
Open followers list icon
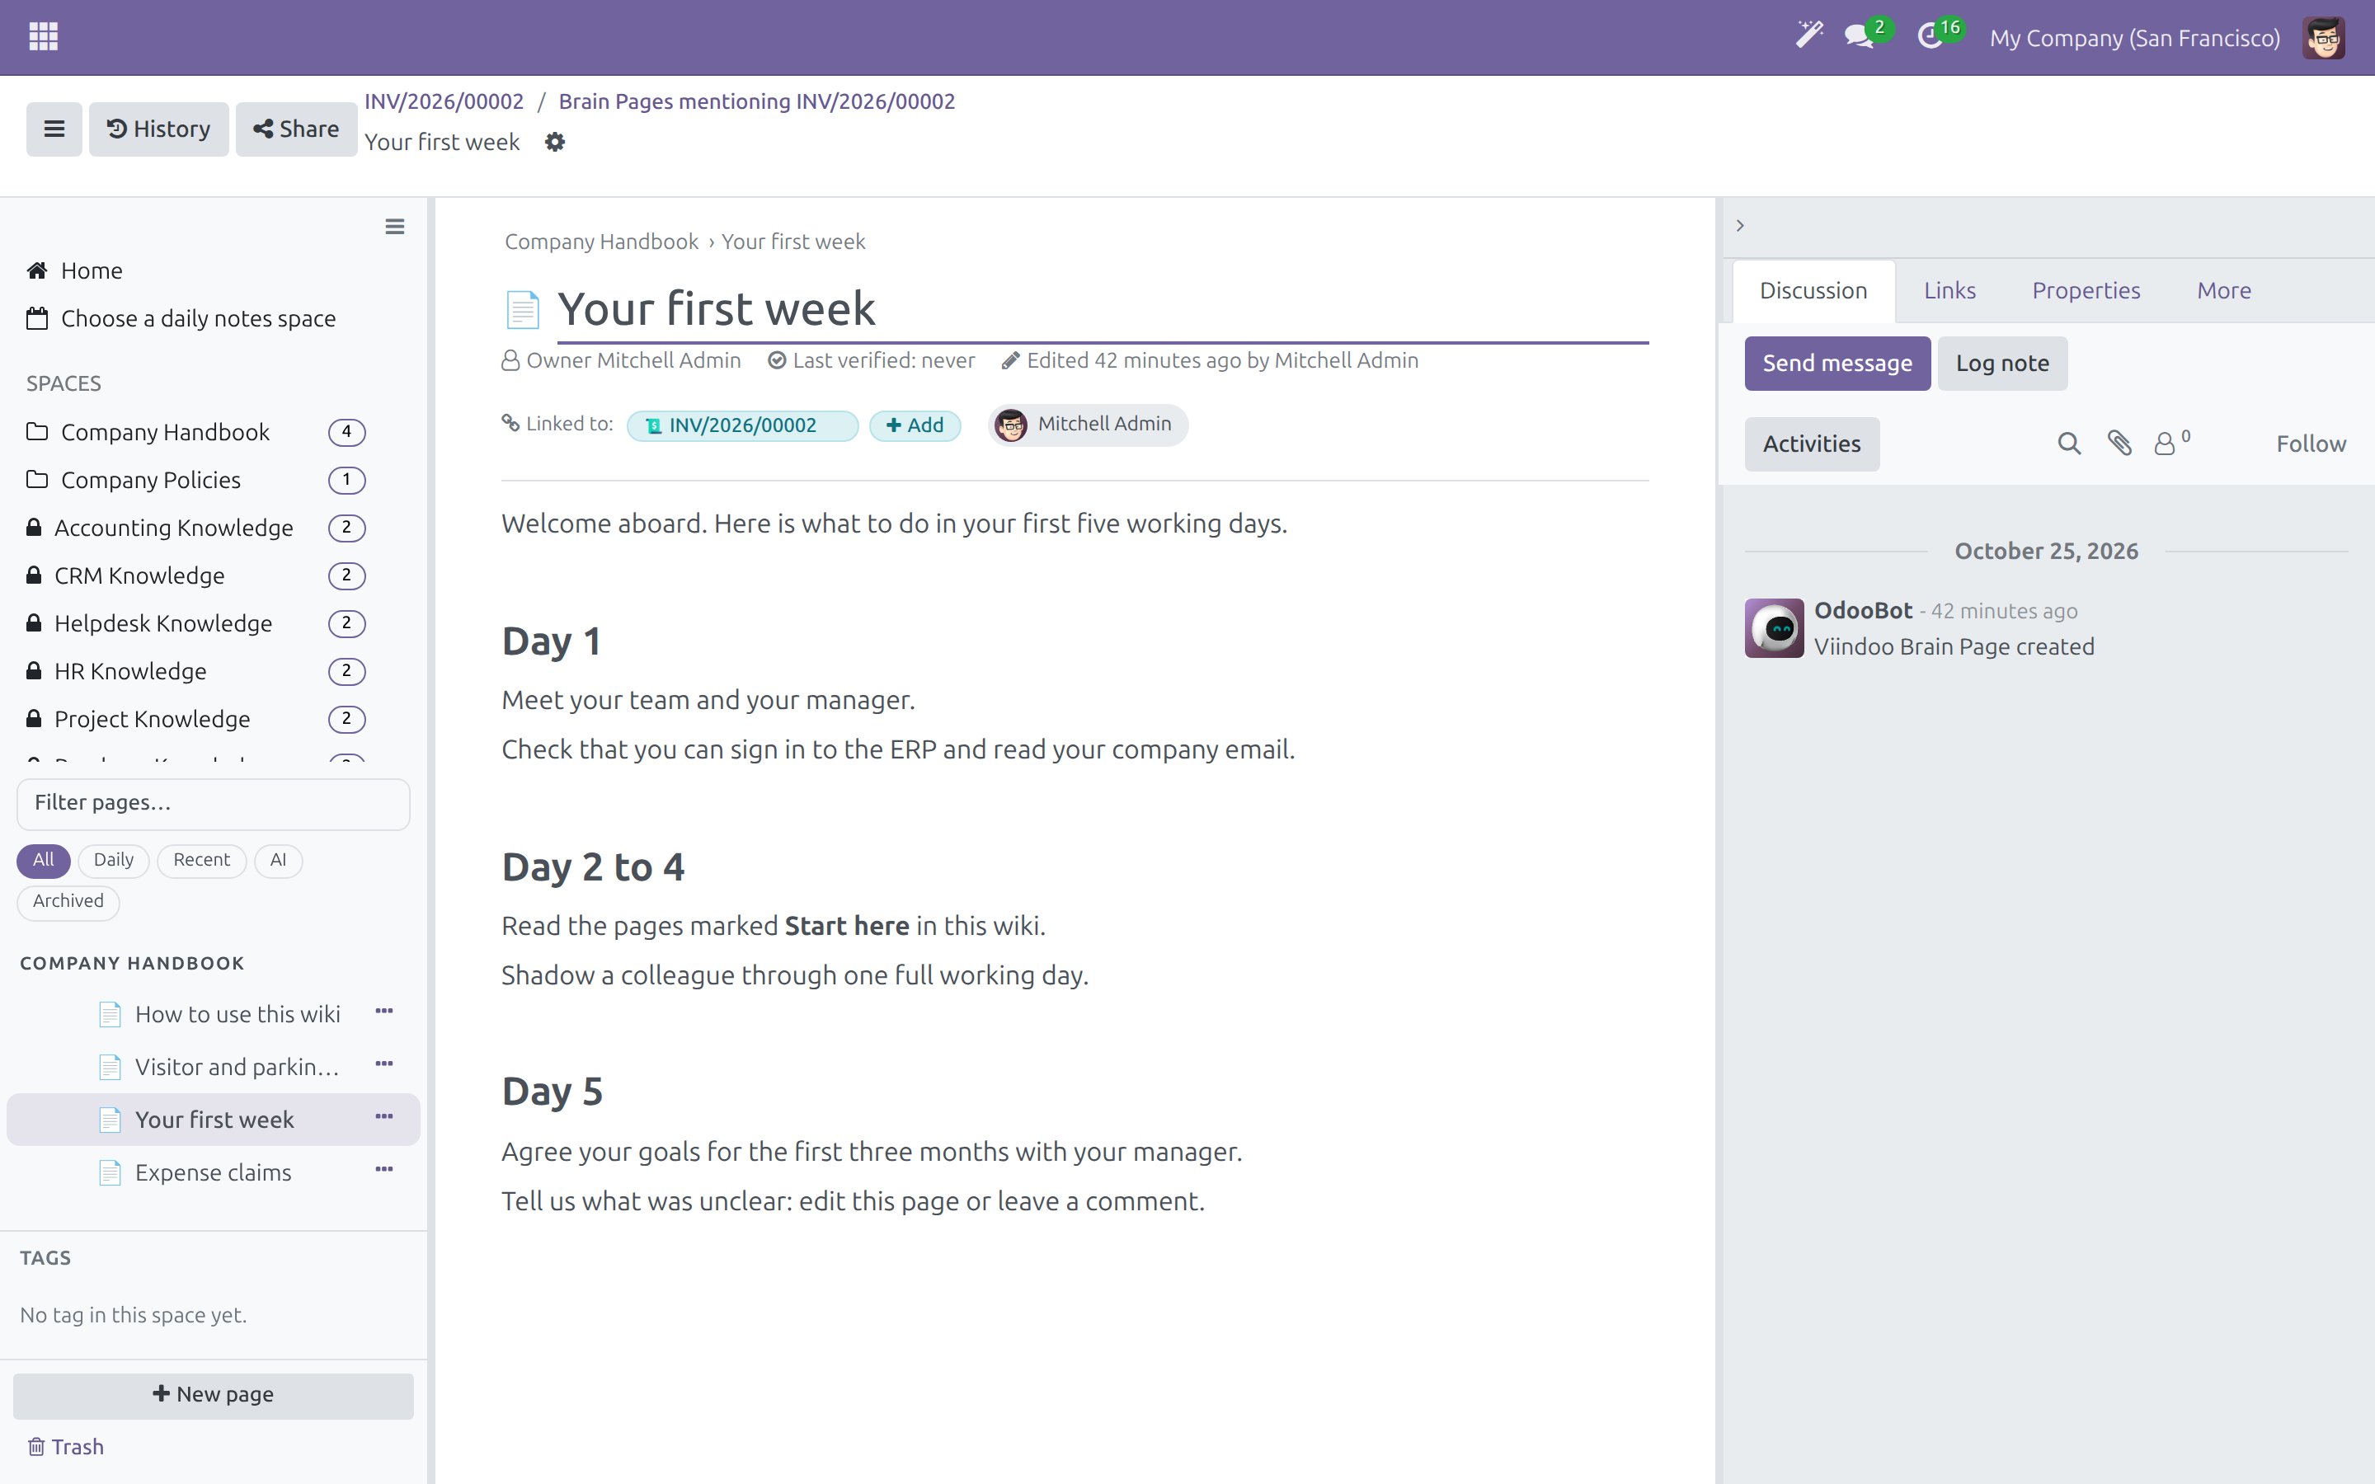click(x=2170, y=443)
